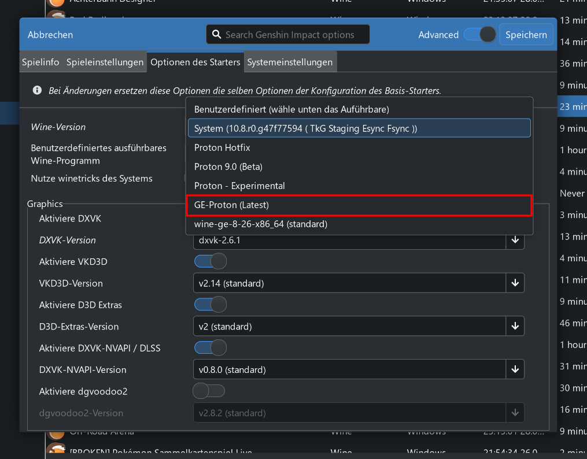
Task: Click the info icon beside the Änderungen notice
Action: click(37, 90)
